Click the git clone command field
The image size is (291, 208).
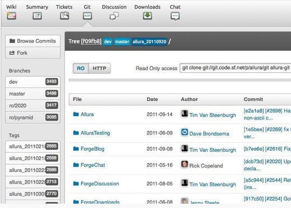[x=235, y=68]
